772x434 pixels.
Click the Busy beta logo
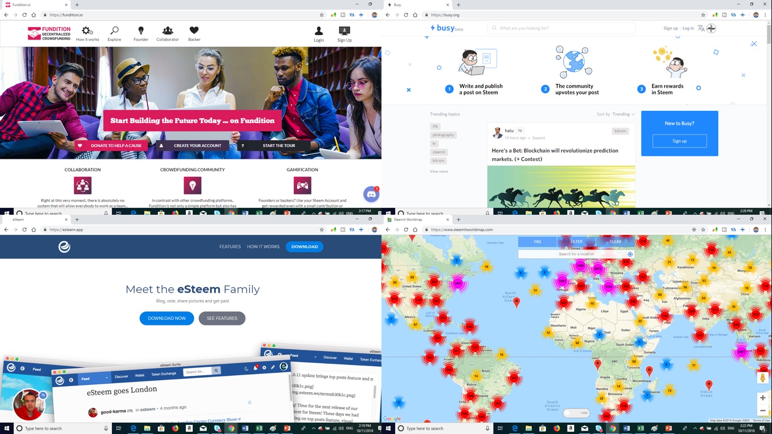tap(446, 28)
